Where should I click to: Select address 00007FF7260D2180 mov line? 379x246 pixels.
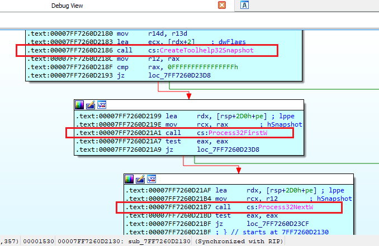(107, 33)
